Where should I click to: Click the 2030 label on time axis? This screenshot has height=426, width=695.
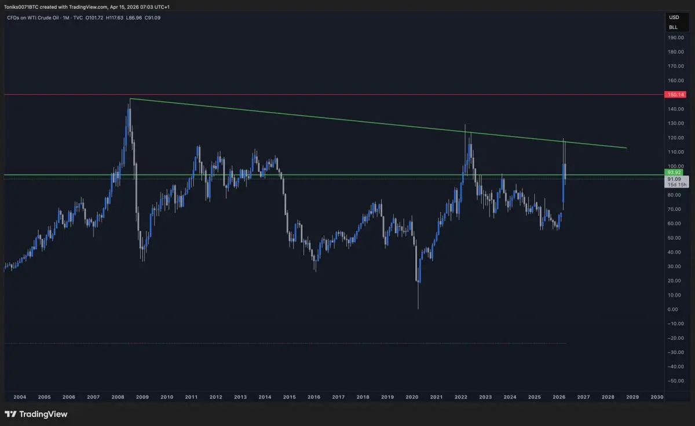(657, 397)
